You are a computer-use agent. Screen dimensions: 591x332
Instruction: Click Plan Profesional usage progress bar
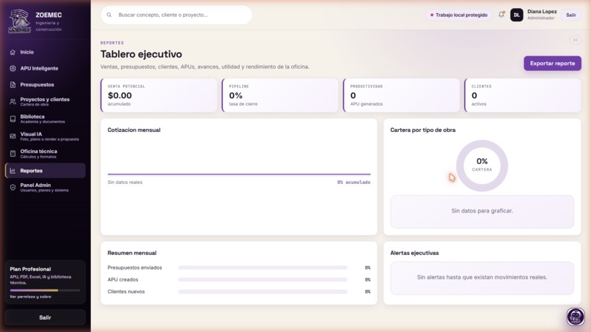point(45,290)
